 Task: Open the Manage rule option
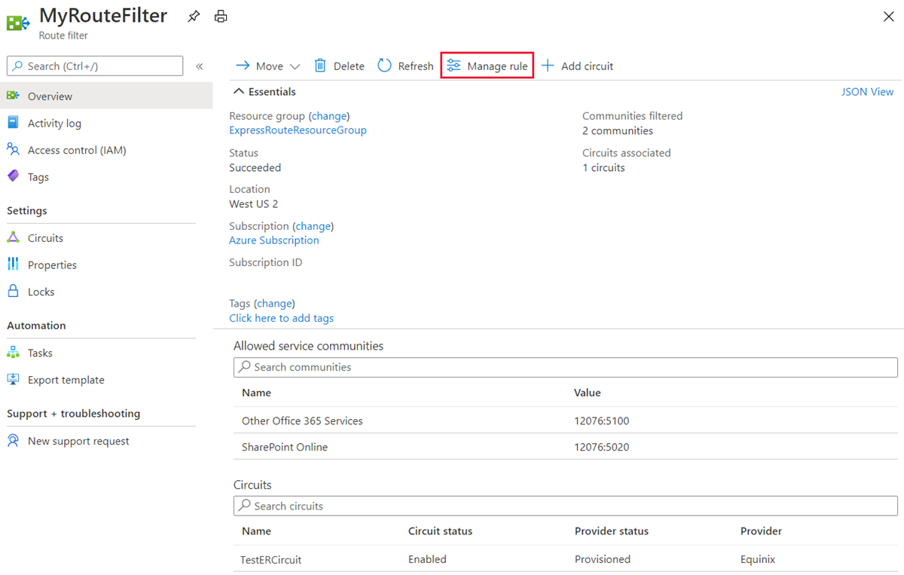click(x=487, y=66)
